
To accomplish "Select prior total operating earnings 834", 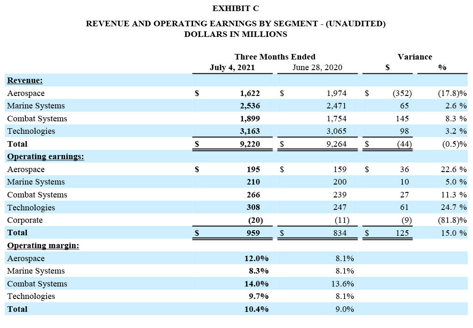I will (x=340, y=233).
